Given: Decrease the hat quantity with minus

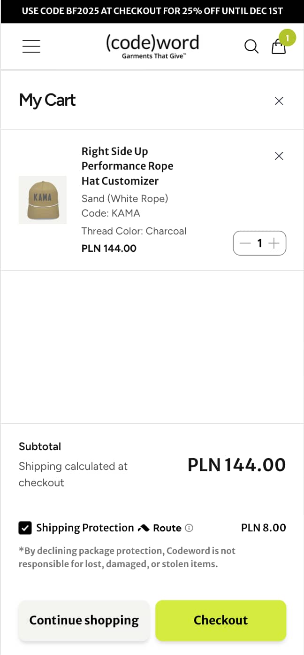Looking at the screenshot, I should tap(244, 243).
